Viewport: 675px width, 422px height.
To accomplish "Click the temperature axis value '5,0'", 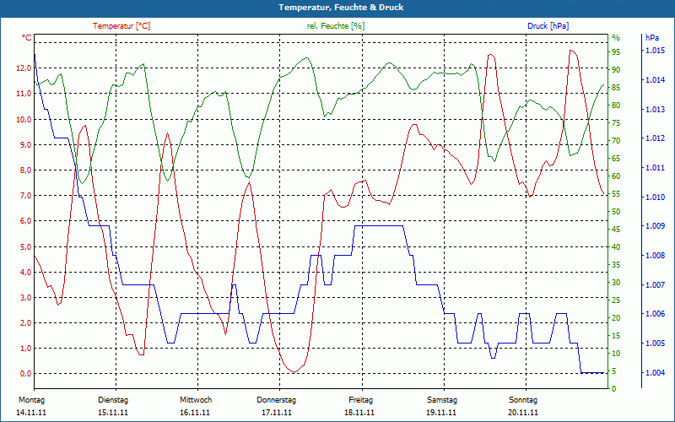I will pyautogui.click(x=25, y=246).
